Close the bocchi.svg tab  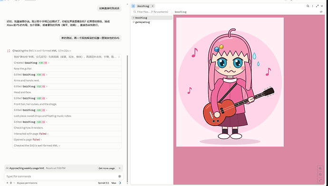click(x=153, y=6)
